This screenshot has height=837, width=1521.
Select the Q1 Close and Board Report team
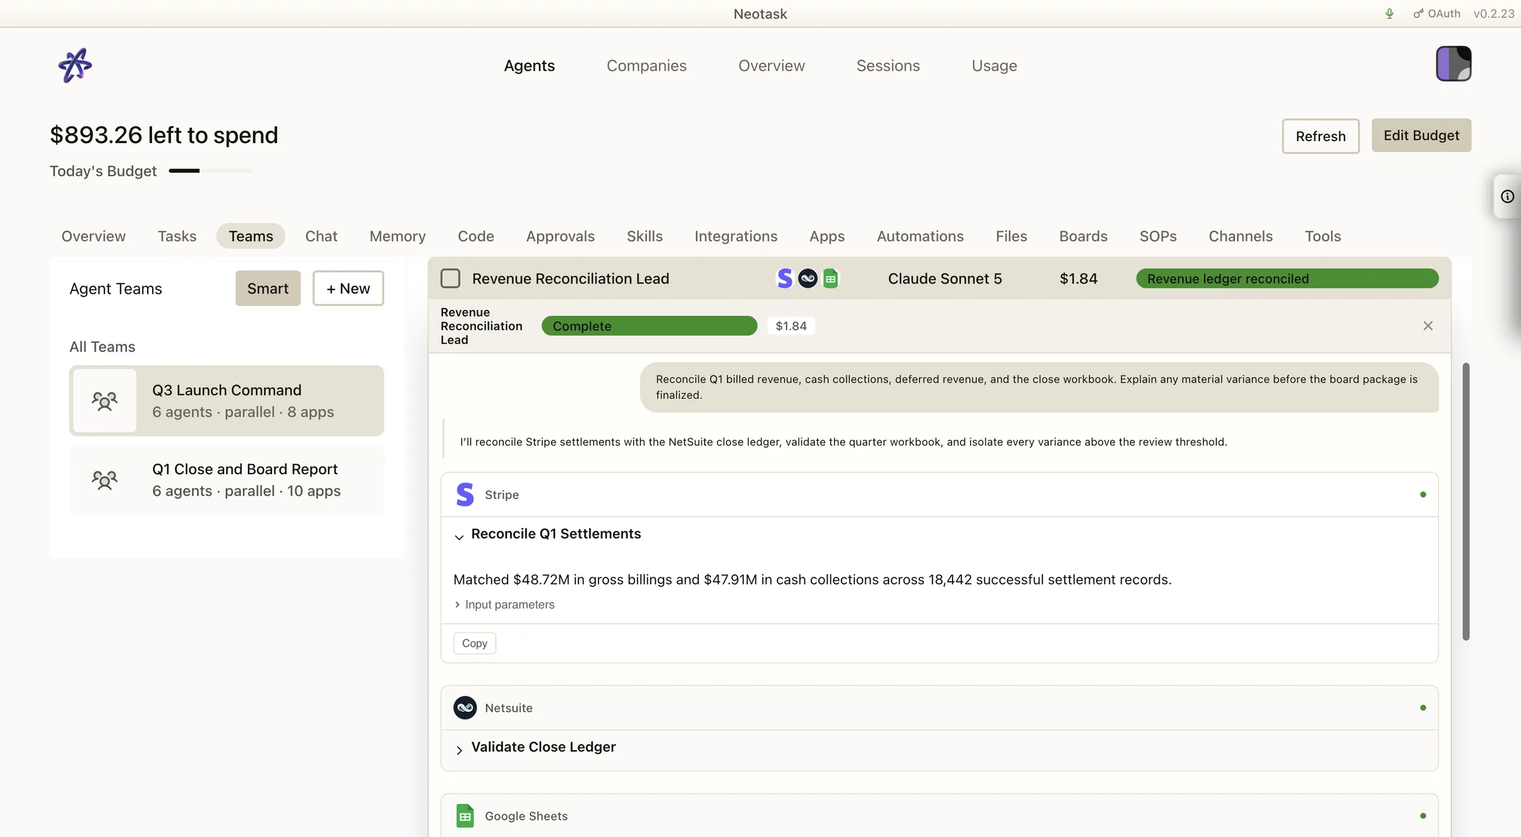pyautogui.click(x=226, y=480)
